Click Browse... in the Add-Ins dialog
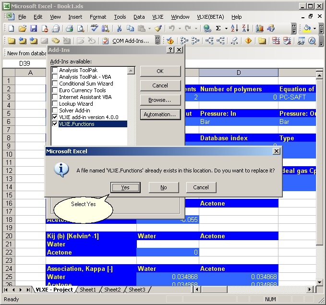The height and width of the screenshot is (305, 326). pos(160,100)
